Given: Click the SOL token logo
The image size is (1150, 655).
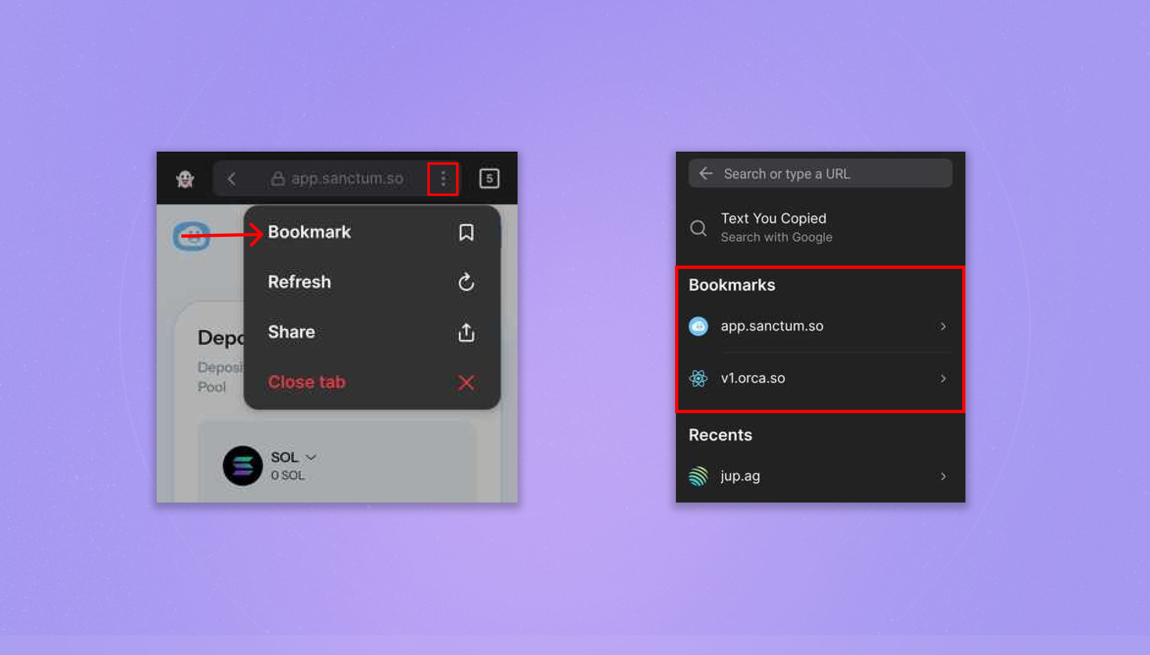Looking at the screenshot, I should coord(243,466).
